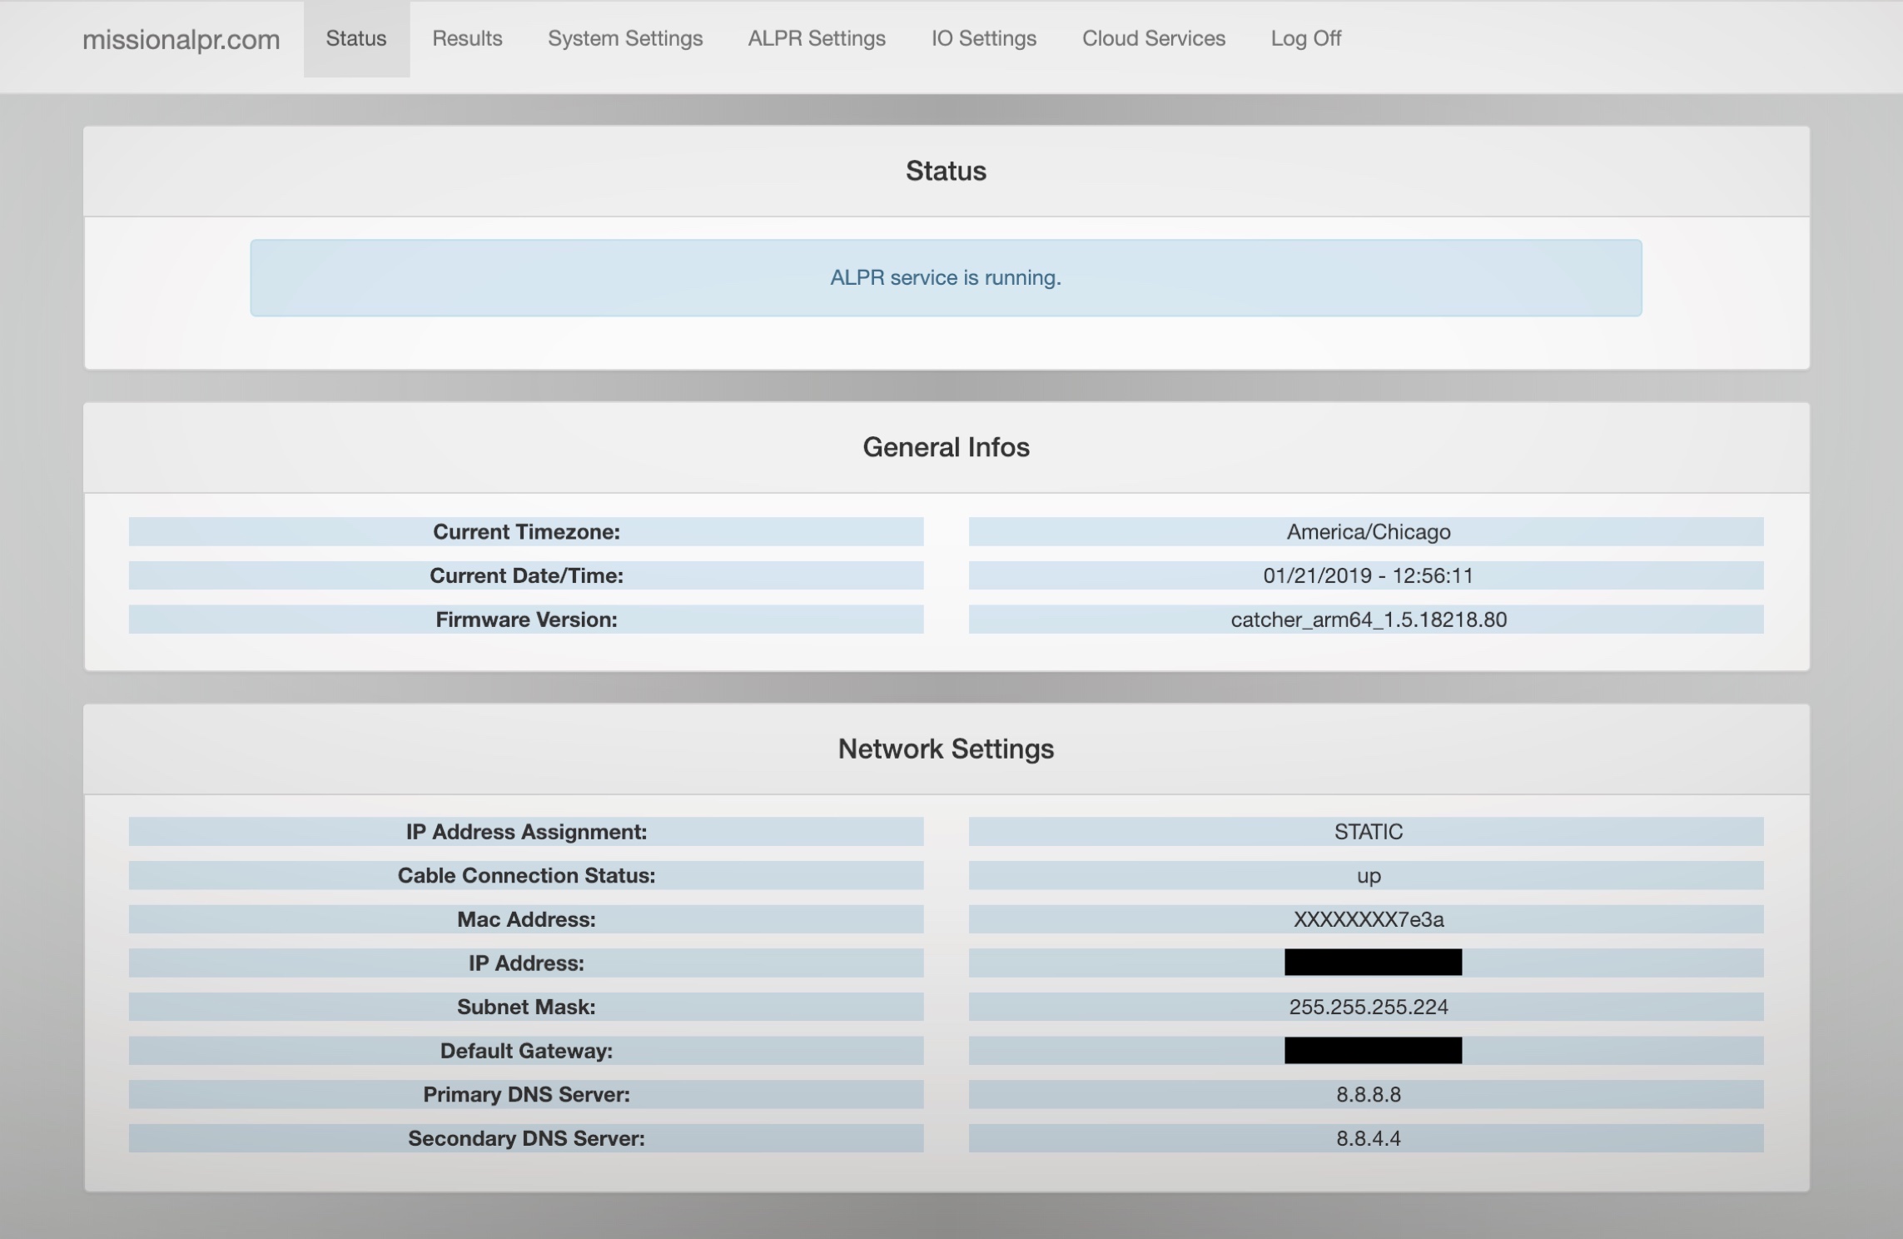1903x1239 pixels.
Task: Click the STATIC IP assignment value
Action: (x=1368, y=831)
